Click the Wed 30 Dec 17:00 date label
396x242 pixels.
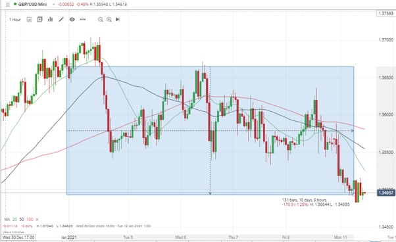18,237
